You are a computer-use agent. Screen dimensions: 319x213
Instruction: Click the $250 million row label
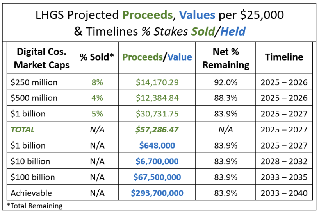pyautogui.click(x=35, y=82)
